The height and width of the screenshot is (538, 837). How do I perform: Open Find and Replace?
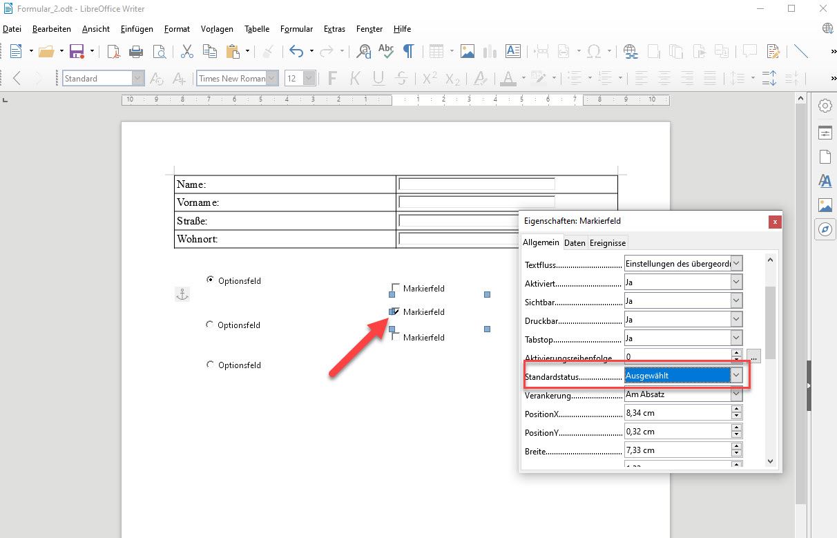click(x=363, y=51)
